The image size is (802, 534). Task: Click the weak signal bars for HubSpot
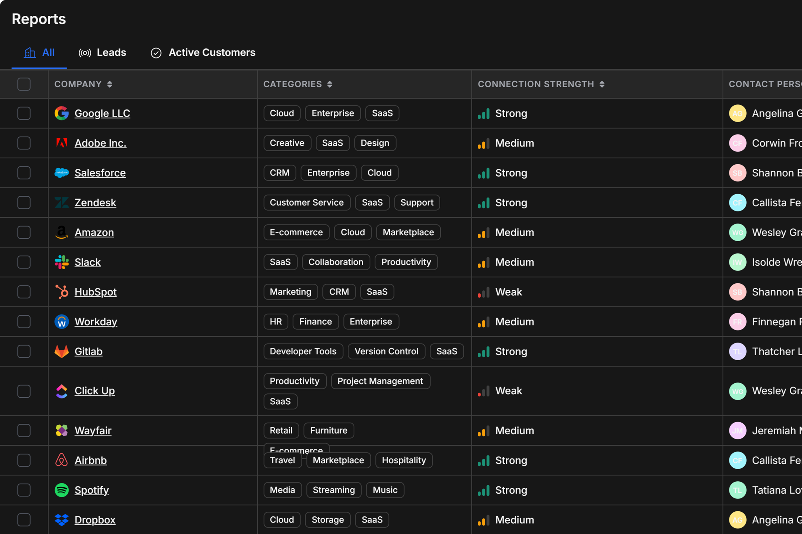483,292
